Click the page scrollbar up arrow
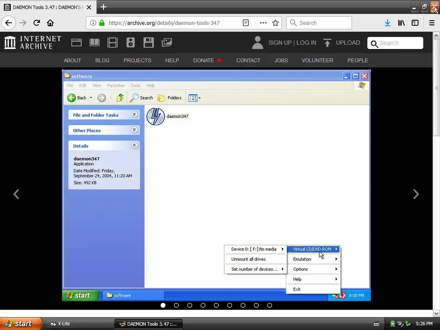 coord(436,35)
